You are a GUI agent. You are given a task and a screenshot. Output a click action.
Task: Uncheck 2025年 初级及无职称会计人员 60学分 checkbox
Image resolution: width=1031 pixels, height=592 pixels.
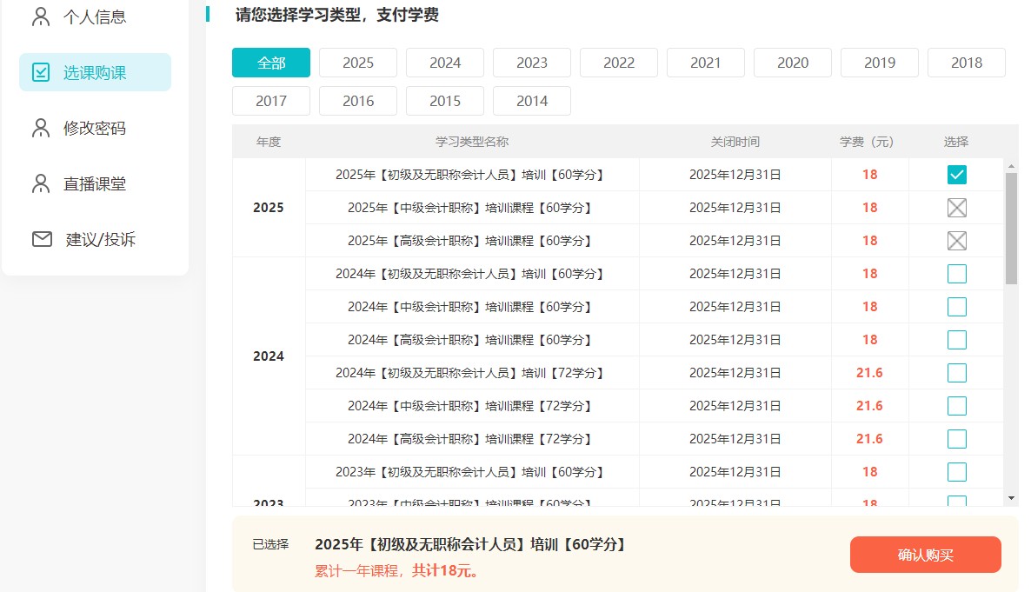tap(957, 175)
